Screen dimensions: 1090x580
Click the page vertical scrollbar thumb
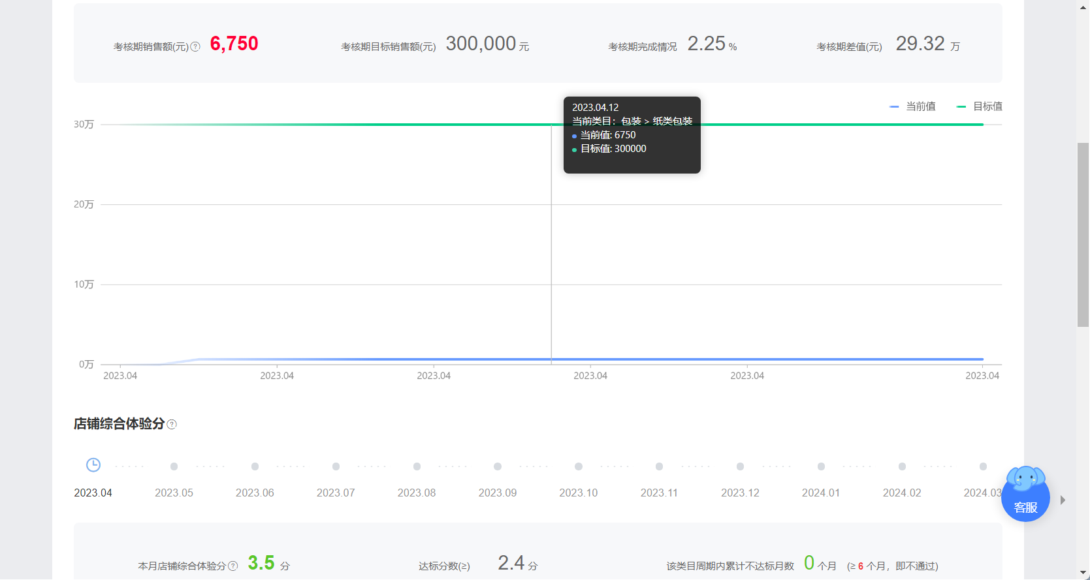coord(1083,235)
